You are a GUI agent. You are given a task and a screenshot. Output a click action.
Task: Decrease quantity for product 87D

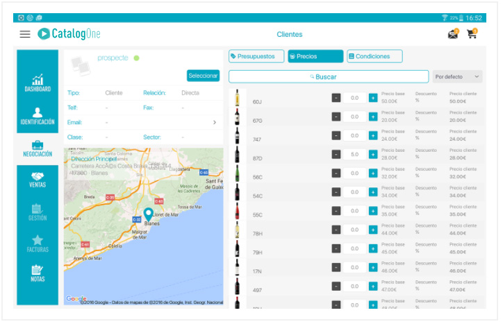(x=336, y=155)
